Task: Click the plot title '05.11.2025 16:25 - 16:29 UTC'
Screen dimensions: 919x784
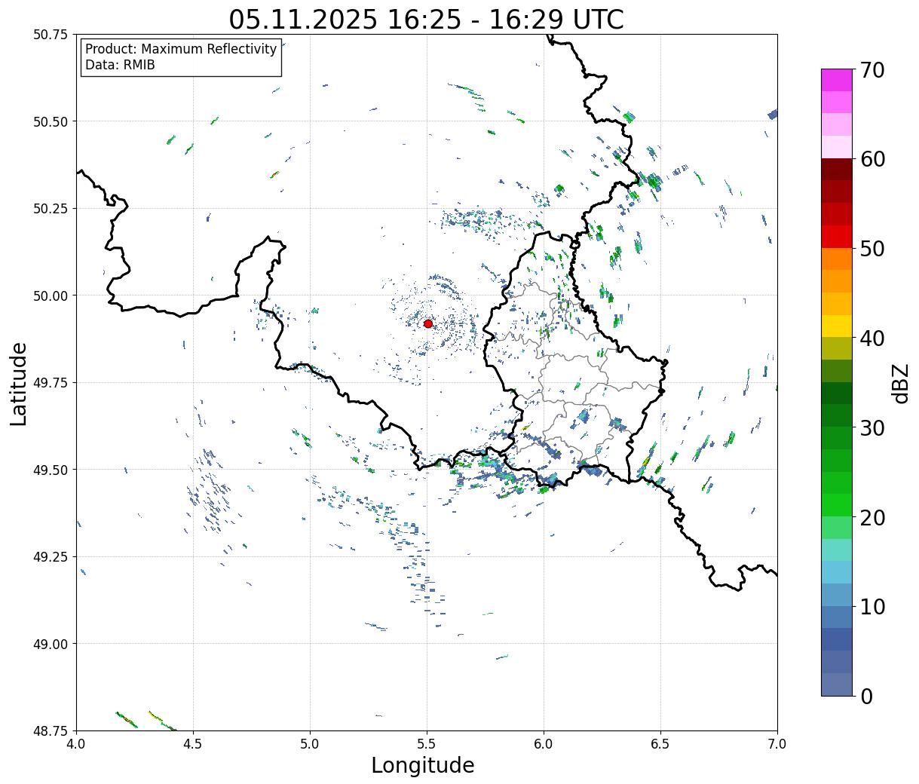Action: (426, 19)
